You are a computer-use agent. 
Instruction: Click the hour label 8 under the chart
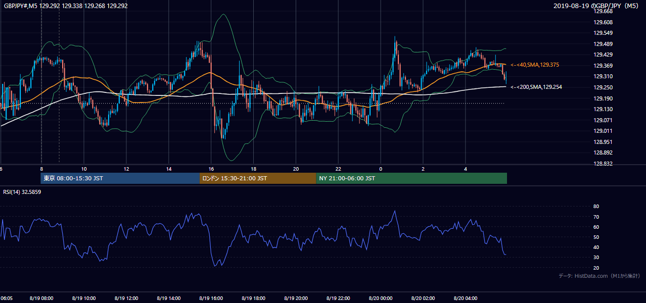pyautogui.click(x=41, y=169)
